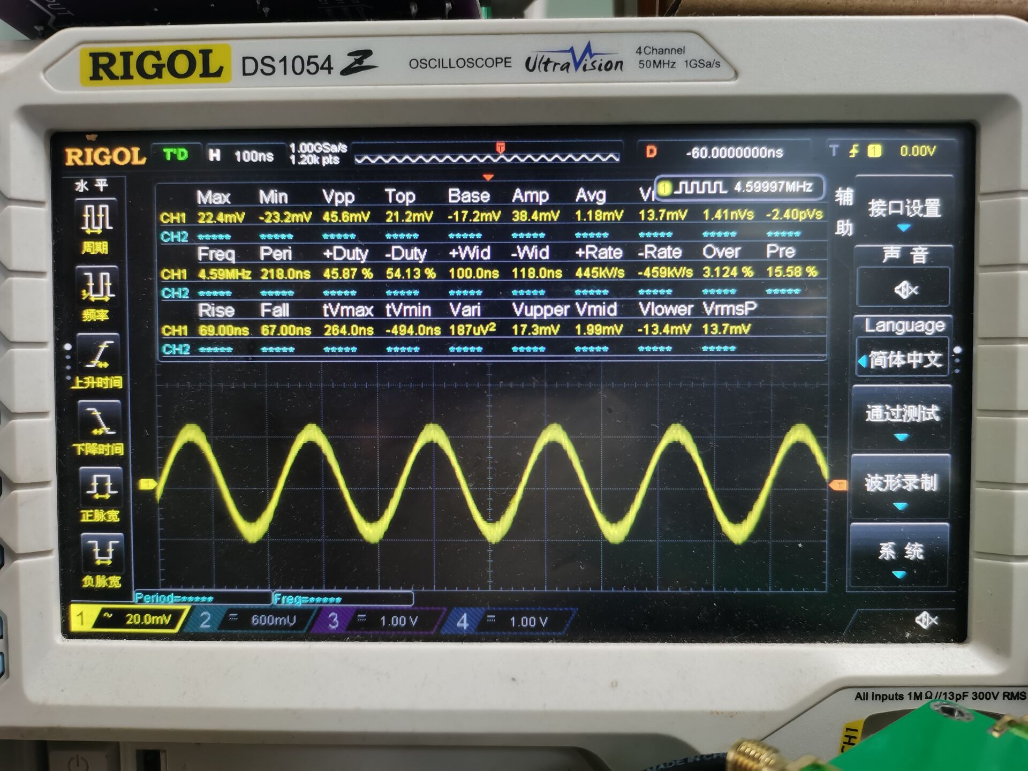Select the 频率 frequency measurement icon
The width and height of the screenshot is (1028, 771).
click(x=97, y=286)
